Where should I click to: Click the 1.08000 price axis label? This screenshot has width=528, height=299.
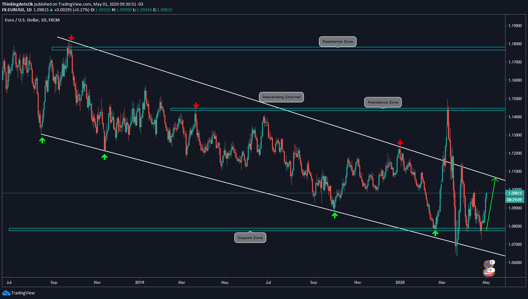point(515,226)
